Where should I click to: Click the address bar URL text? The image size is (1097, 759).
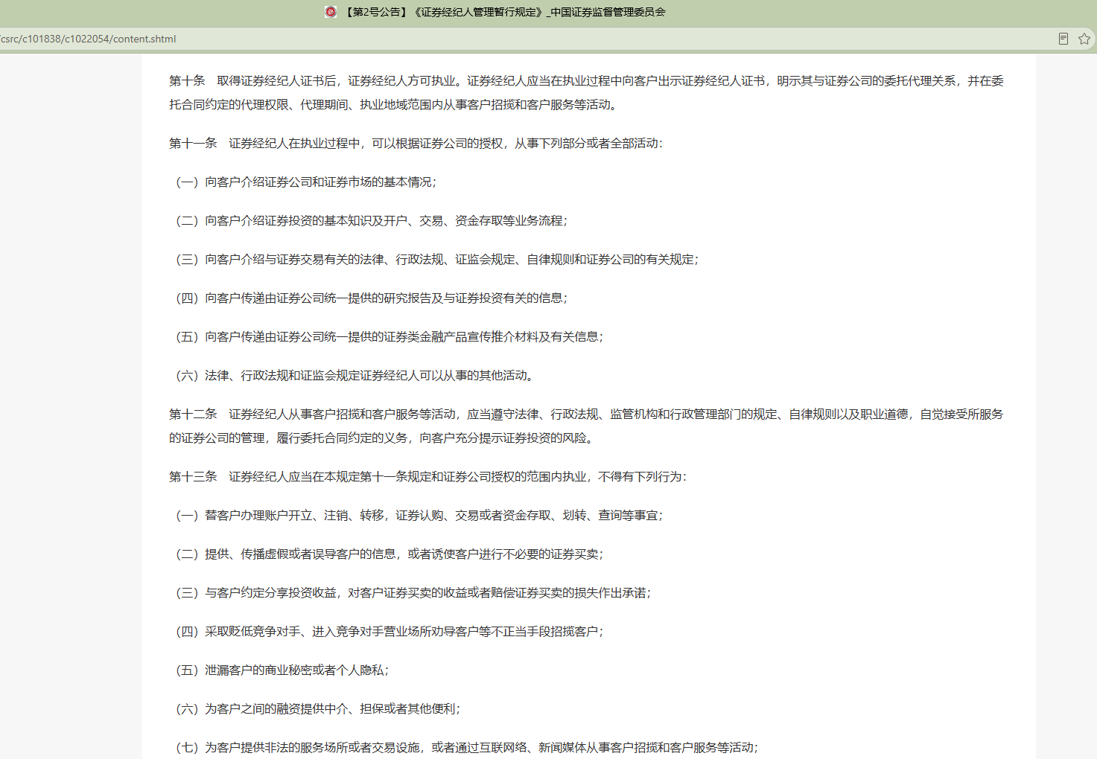(x=88, y=39)
